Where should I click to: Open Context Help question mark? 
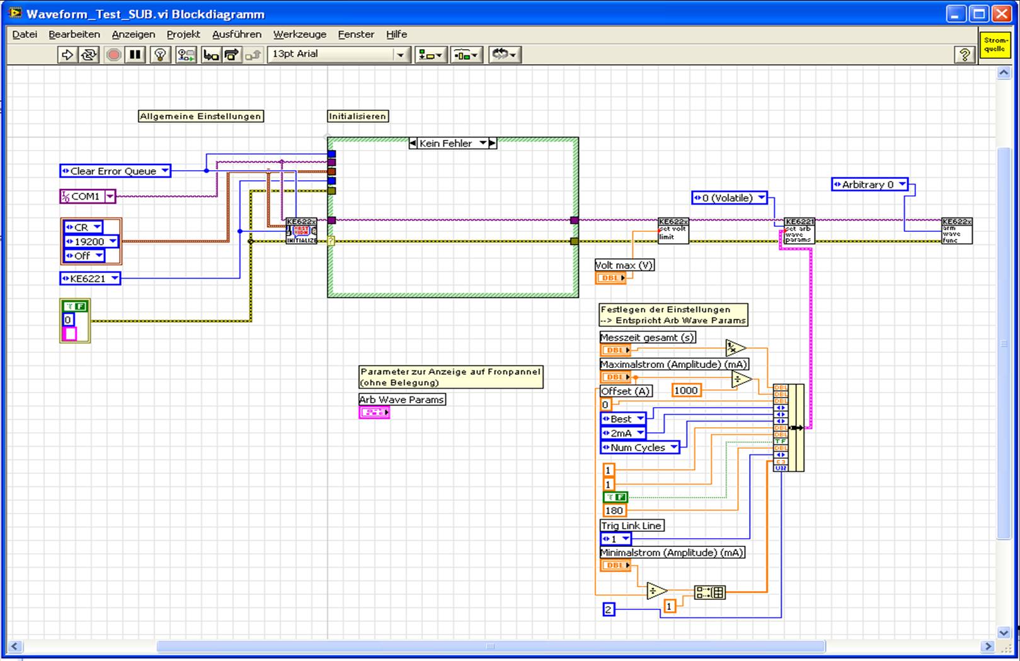click(x=964, y=55)
